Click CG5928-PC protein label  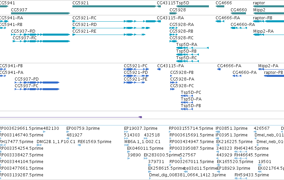click(182, 86)
